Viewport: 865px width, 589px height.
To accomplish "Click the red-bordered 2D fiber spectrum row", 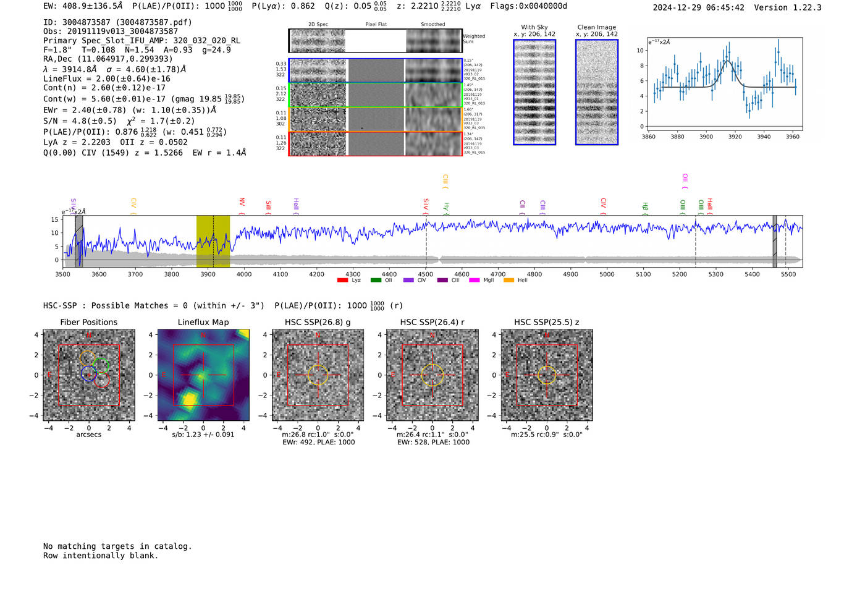I will [x=375, y=143].
